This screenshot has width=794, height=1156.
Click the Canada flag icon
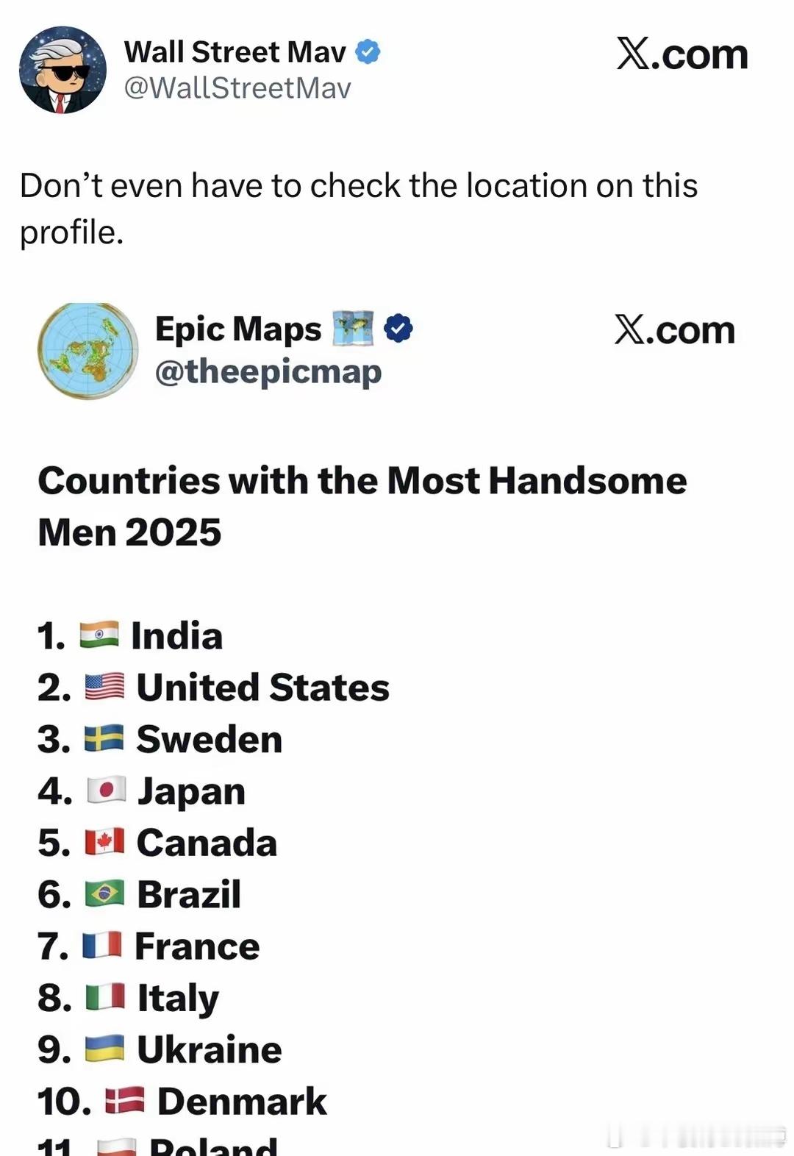[x=104, y=842]
